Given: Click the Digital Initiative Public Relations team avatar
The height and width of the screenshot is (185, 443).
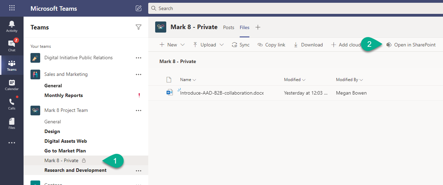Looking at the screenshot, I should click(x=35, y=58).
